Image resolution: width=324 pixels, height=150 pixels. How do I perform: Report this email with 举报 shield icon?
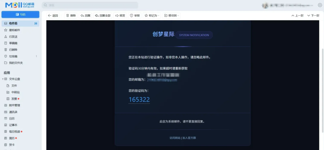(132, 16)
